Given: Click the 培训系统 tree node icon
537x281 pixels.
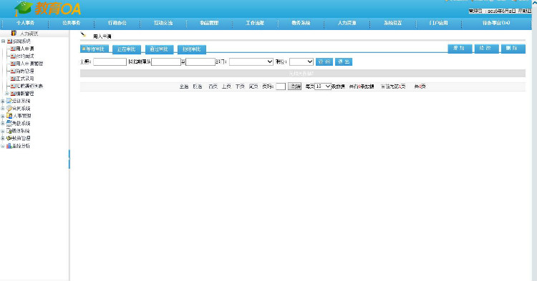Looking at the screenshot, I should click(9, 101).
